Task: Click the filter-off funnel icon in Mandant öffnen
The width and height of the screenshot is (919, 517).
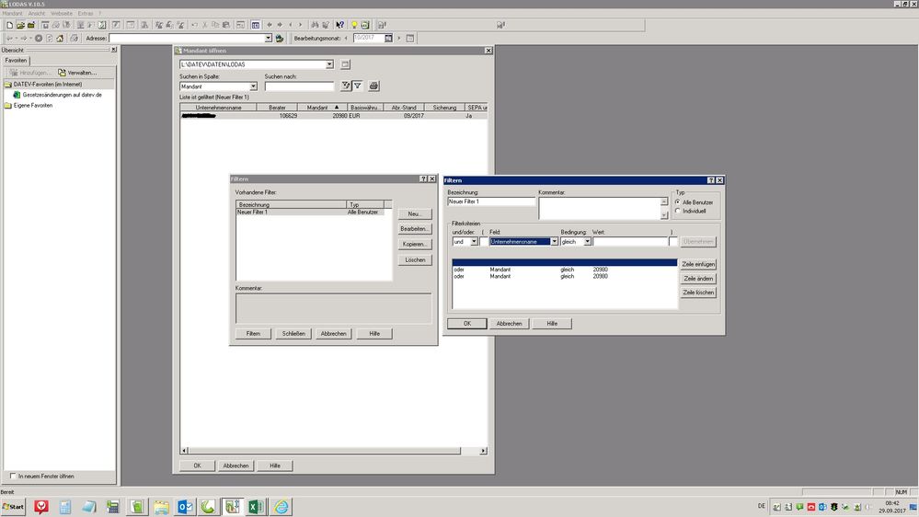Action: coord(346,86)
